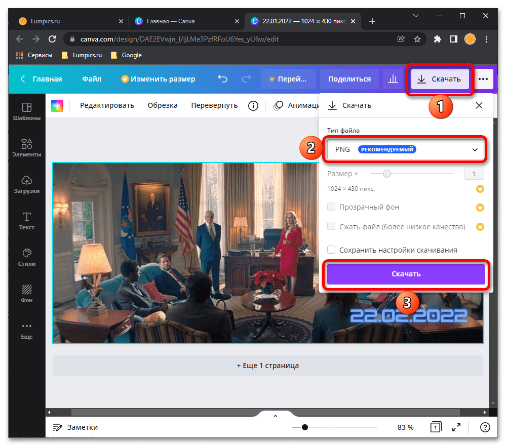Click the address bar URL
Image resolution: width=506 pixels, height=446 pixels.
(x=179, y=39)
